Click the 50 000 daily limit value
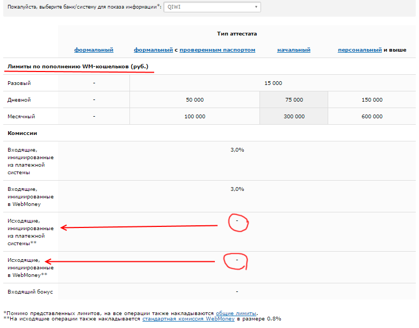Image resolution: width=419 pixels, height=328 pixels. click(x=194, y=100)
